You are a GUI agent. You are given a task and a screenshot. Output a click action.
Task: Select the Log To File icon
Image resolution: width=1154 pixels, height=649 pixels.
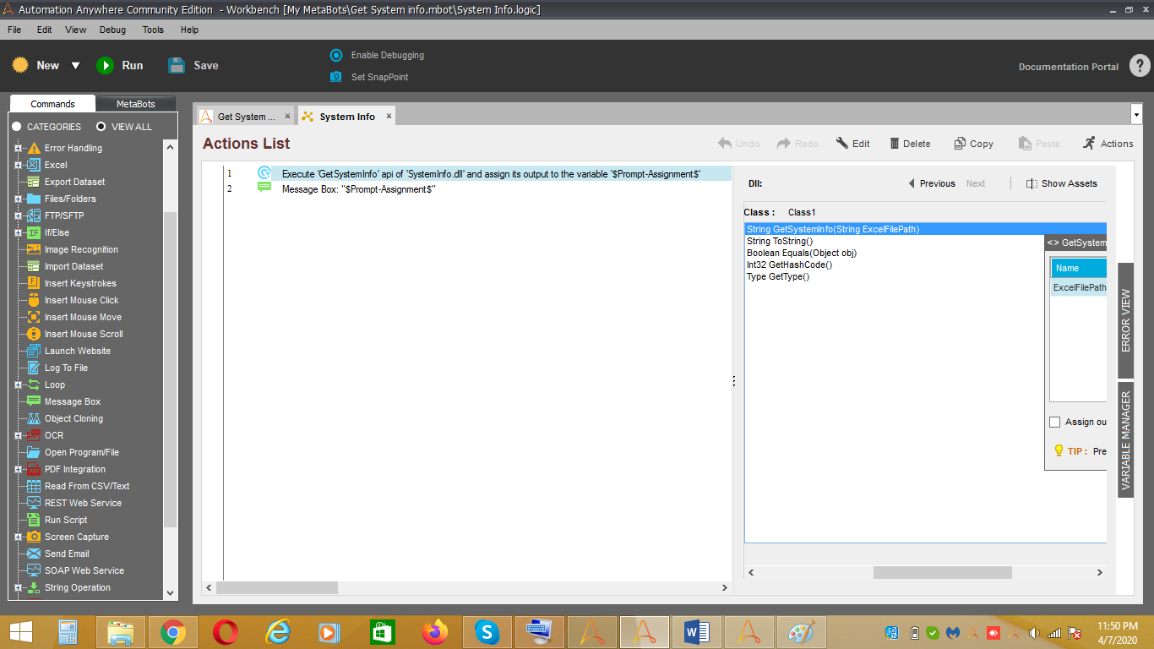(x=34, y=368)
